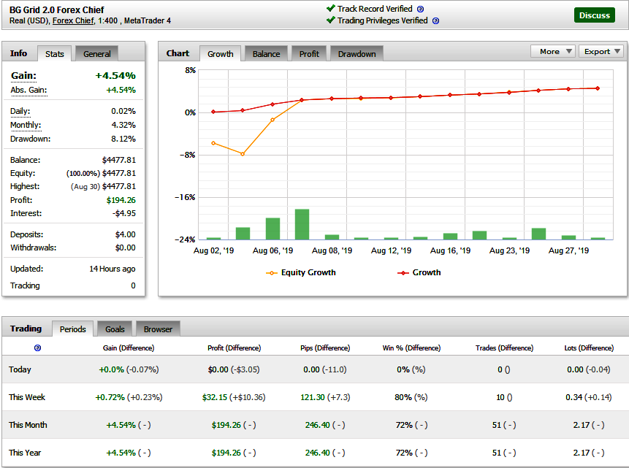
Task: Switch to the General info tab
Action: coord(96,54)
